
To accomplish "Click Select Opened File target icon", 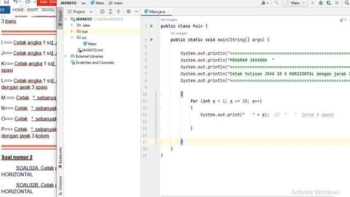I will [102, 11].
